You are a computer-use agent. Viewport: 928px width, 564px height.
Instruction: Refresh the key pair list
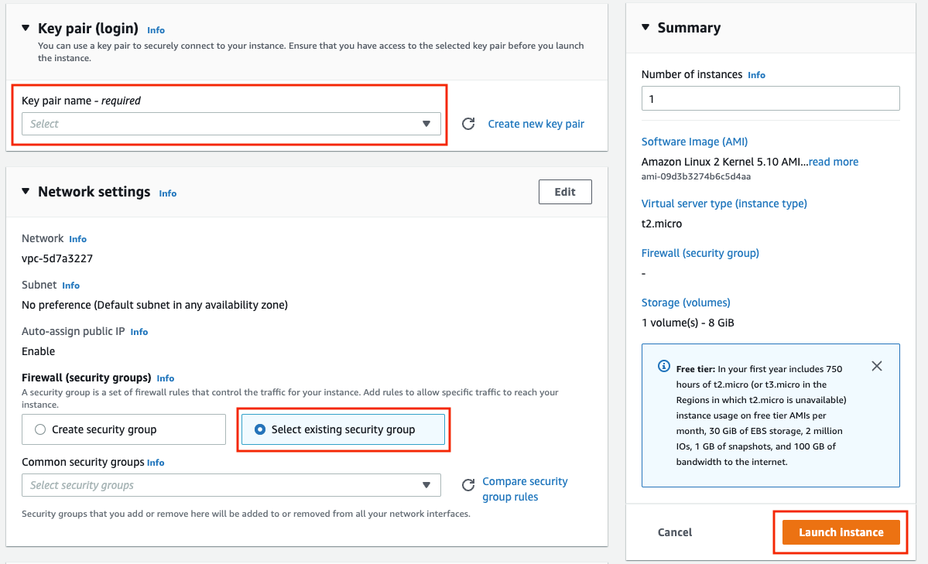468,123
